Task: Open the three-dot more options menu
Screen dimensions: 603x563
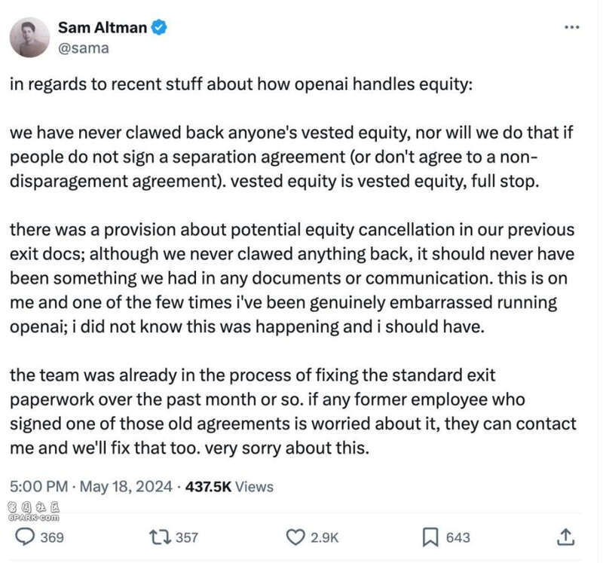Action: [571, 27]
